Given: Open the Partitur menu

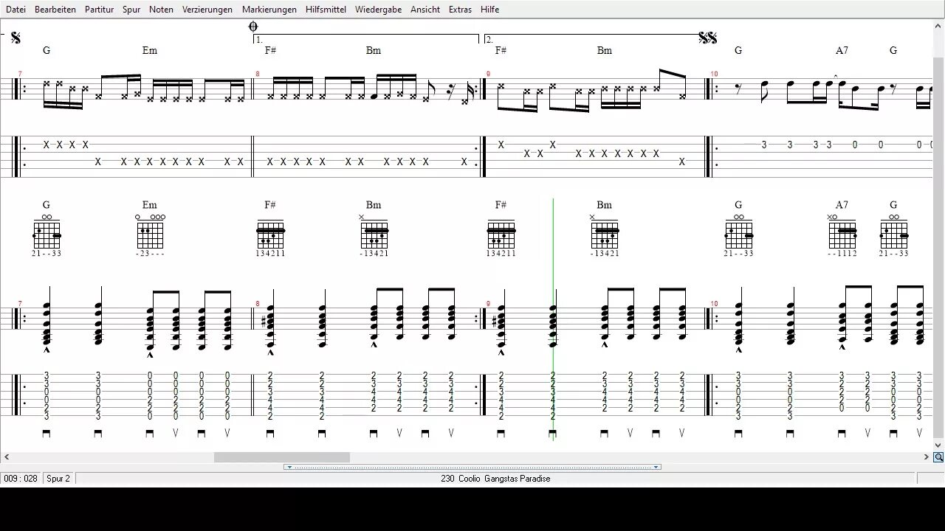Looking at the screenshot, I should click(99, 10).
